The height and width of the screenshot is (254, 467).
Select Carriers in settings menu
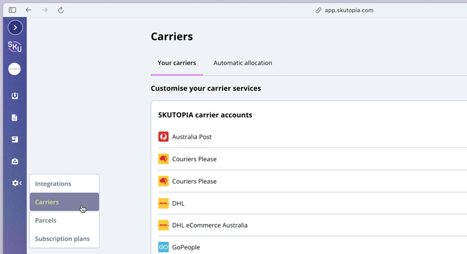tap(64, 202)
